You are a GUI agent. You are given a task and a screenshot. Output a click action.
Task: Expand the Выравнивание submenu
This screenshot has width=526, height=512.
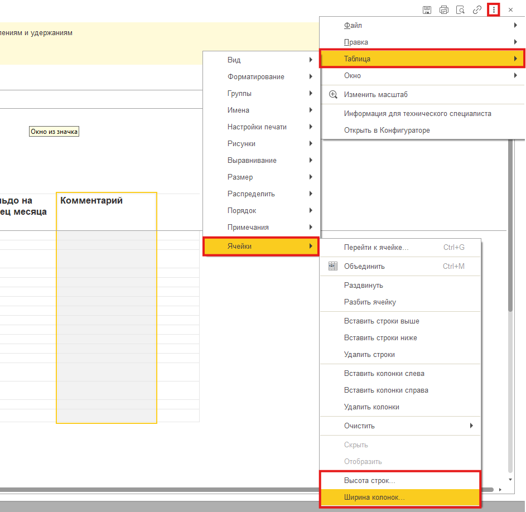coord(262,161)
